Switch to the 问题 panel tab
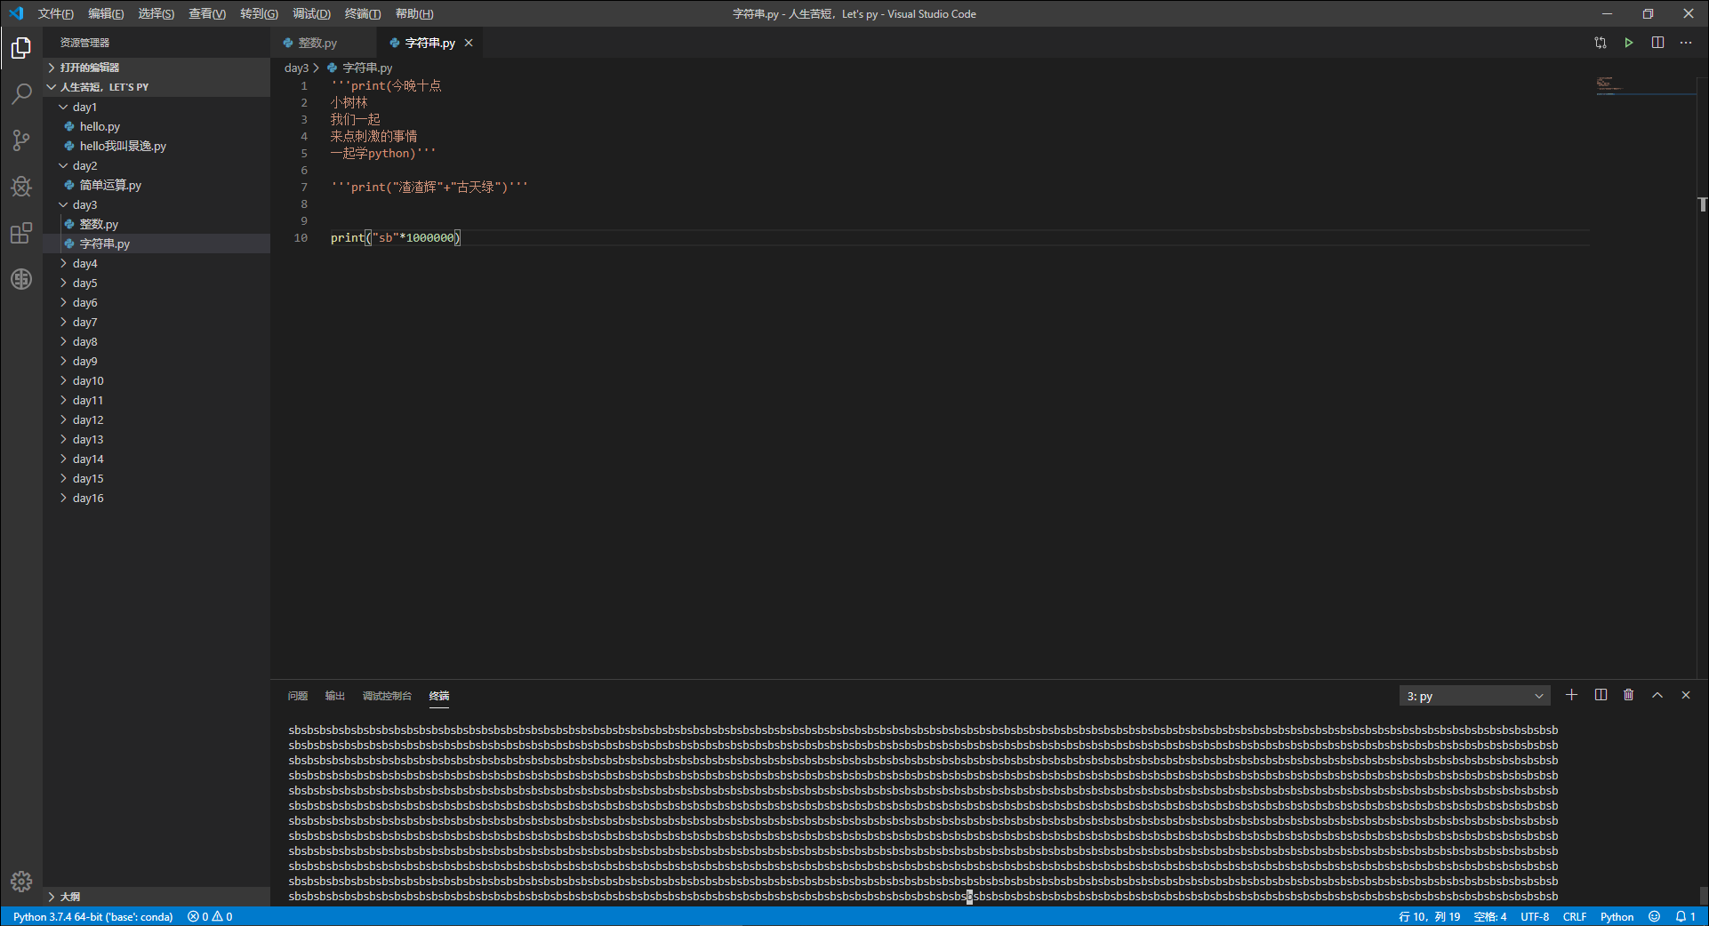This screenshot has height=926, width=1709. (297, 696)
